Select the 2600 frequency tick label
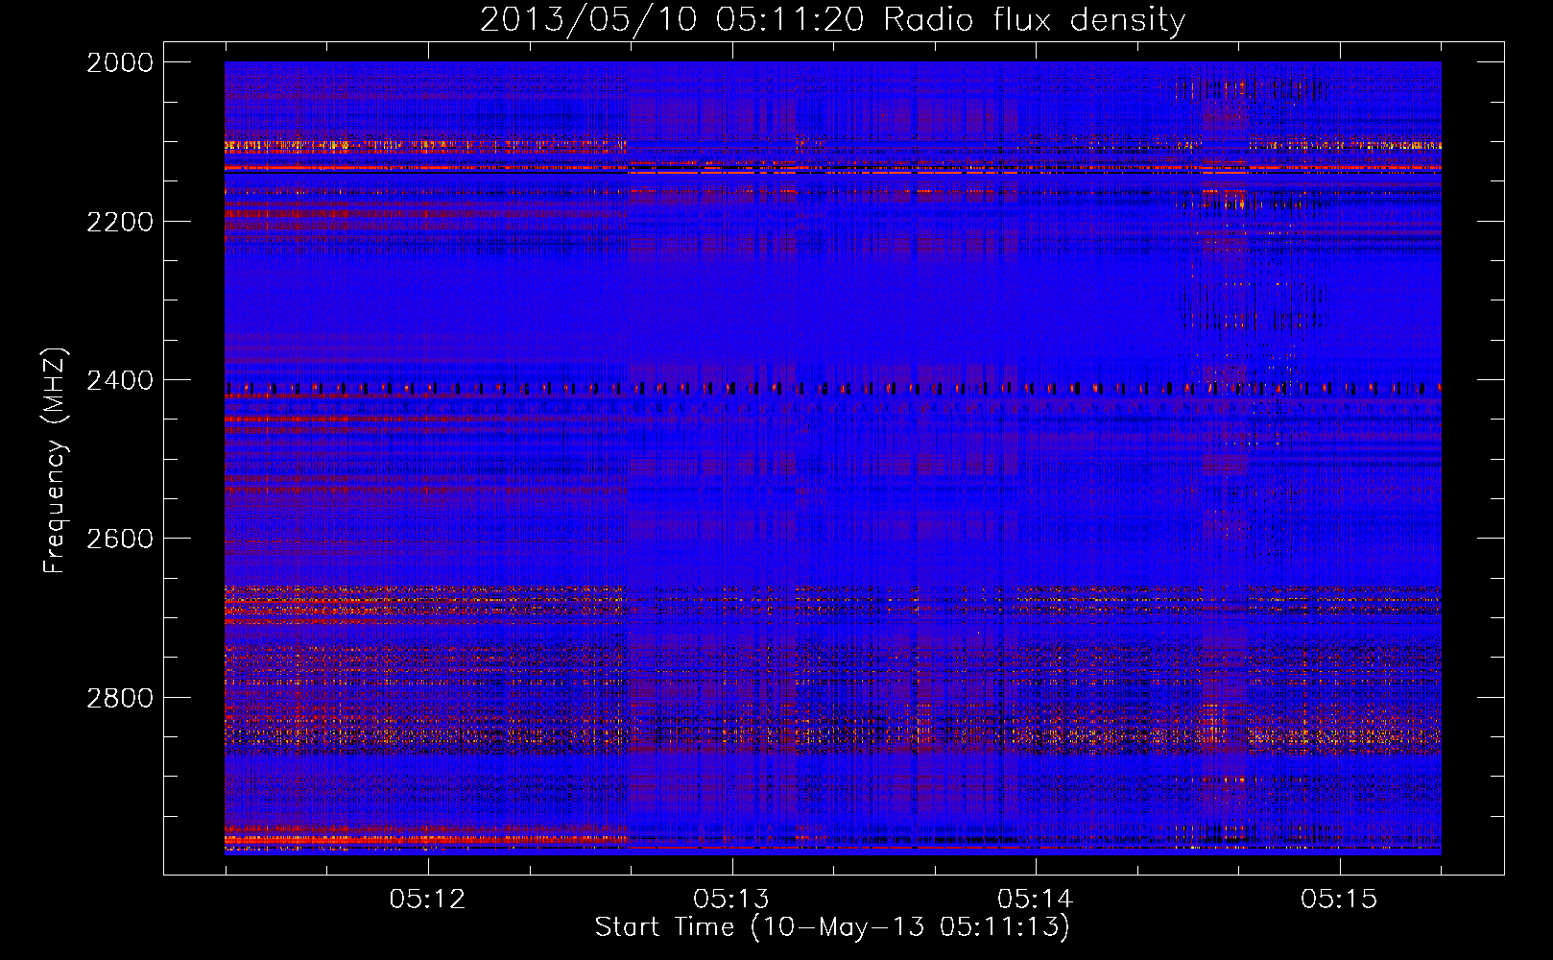 pos(120,539)
